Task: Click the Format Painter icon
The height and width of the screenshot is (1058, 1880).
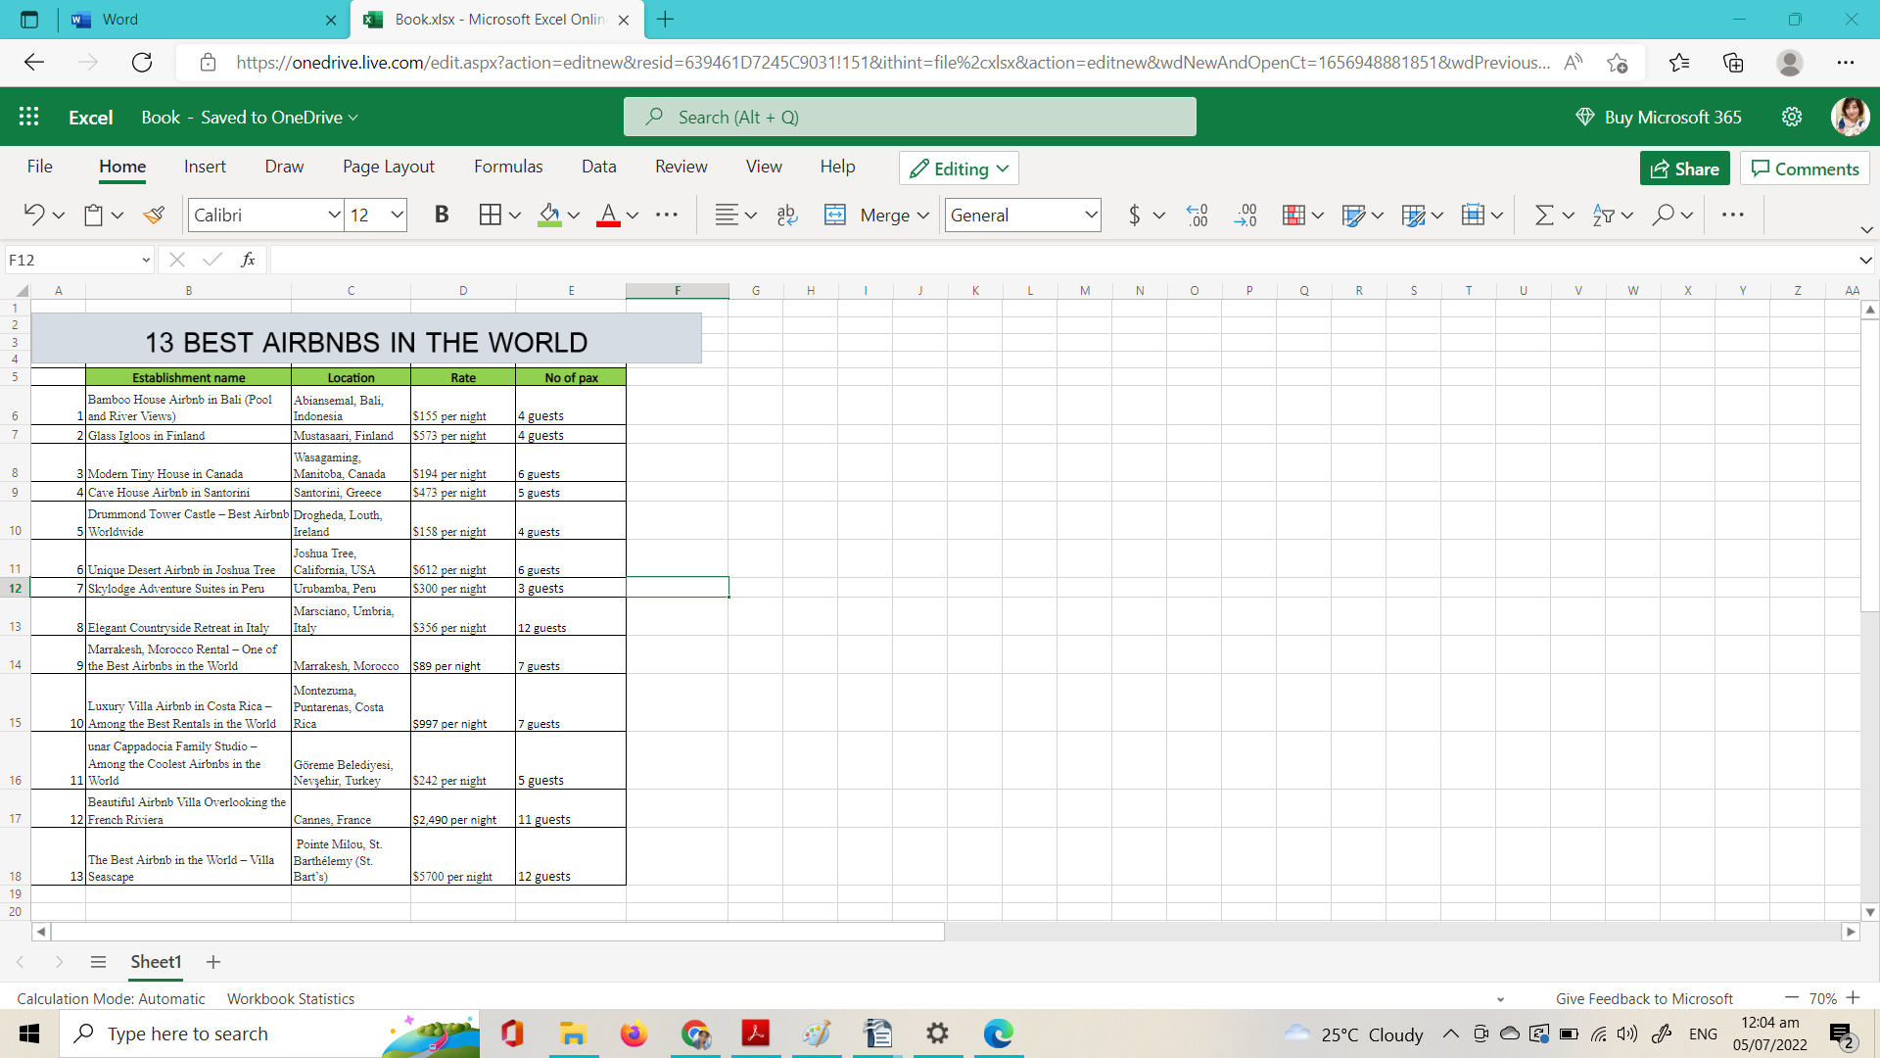Action: click(154, 215)
